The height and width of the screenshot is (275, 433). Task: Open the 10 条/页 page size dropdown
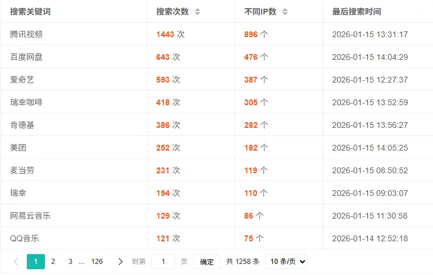point(286,262)
